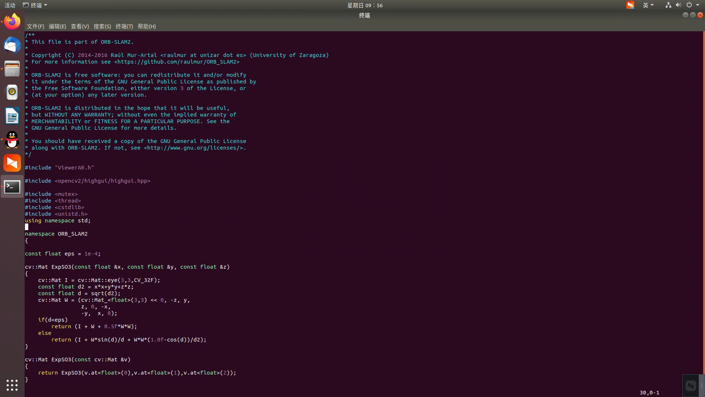Minimize the terminal window
The height and width of the screenshot is (397, 705).
pyautogui.click(x=685, y=15)
